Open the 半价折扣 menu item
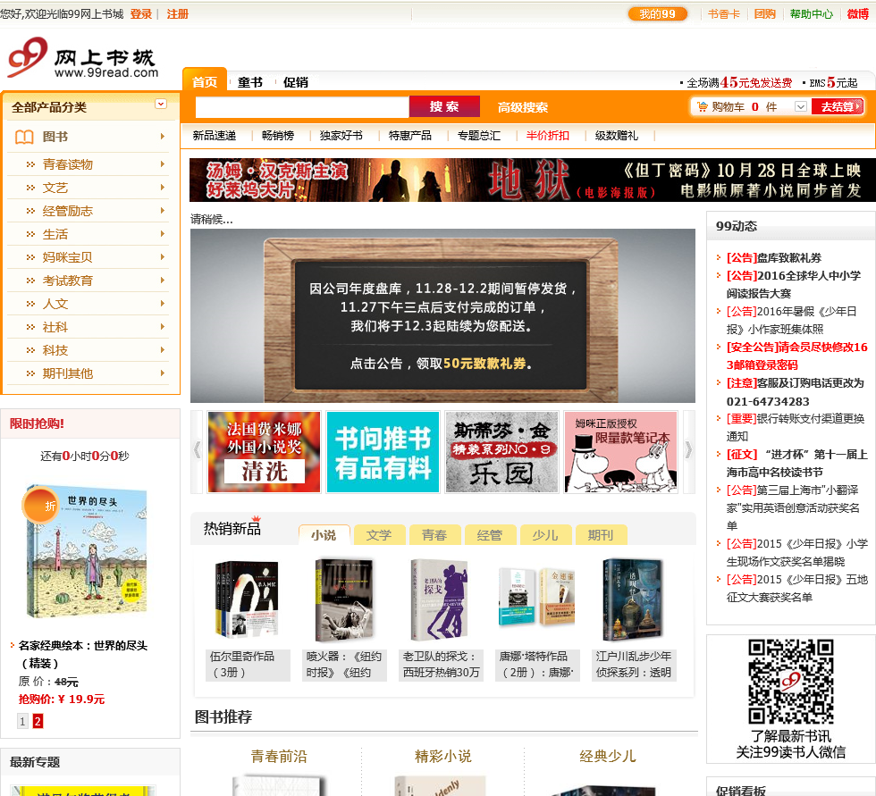Image resolution: width=876 pixels, height=796 pixels. point(548,135)
